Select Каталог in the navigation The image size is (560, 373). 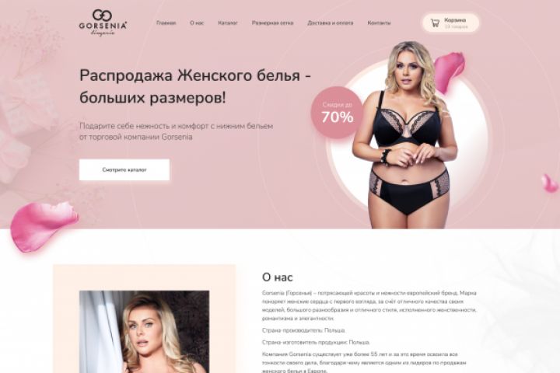pyautogui.click(x=227, y=23)
